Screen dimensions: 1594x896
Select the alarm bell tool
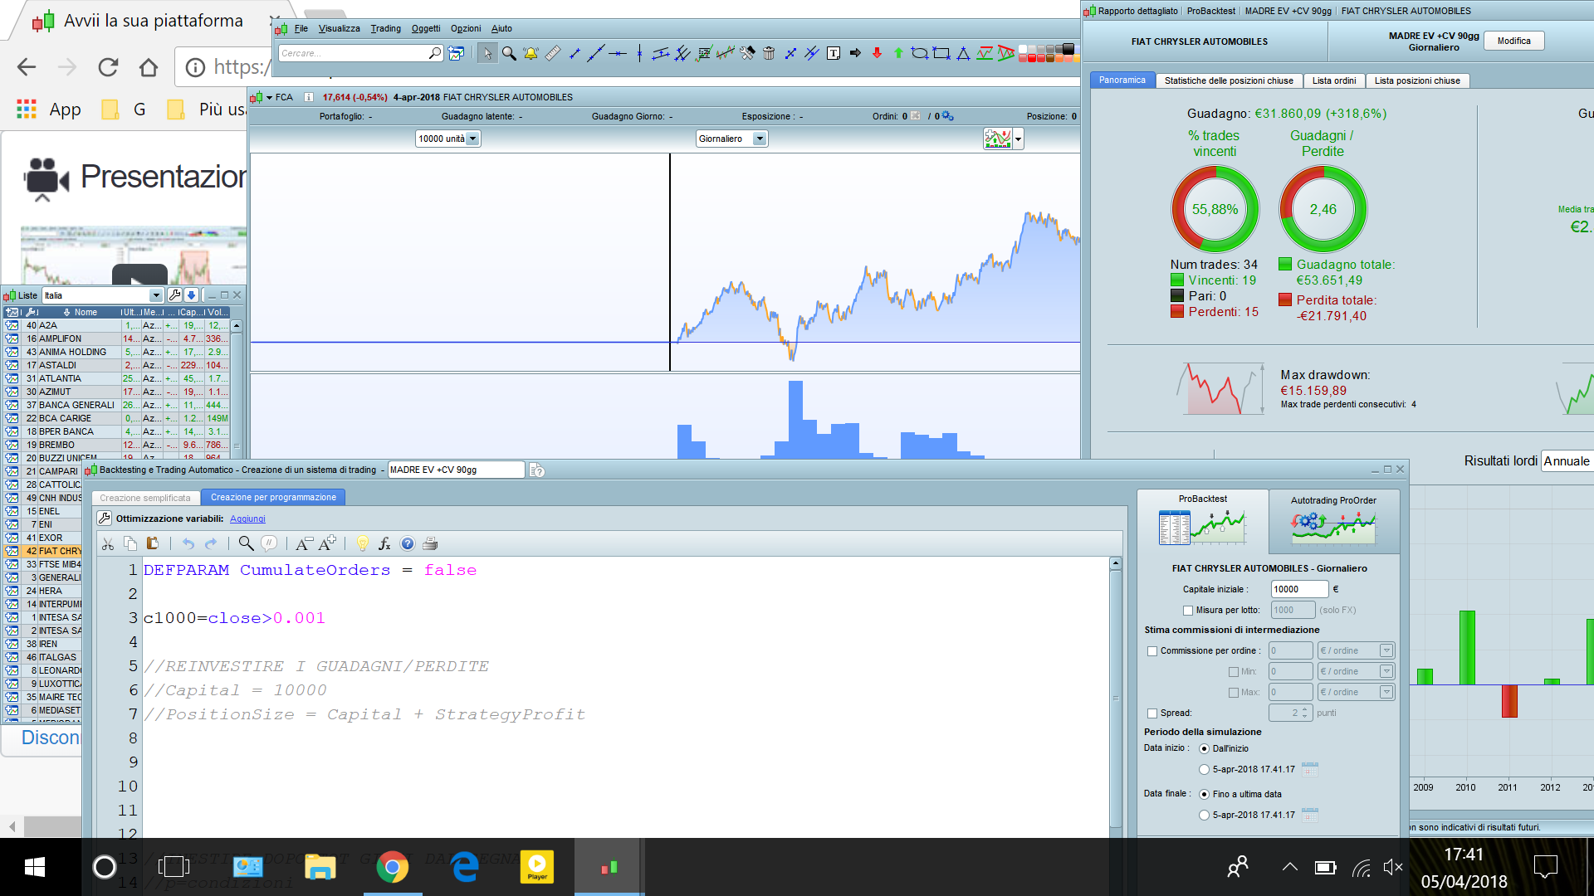point(531,53)
